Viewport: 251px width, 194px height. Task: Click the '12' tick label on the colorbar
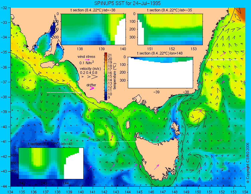[110, 87]
